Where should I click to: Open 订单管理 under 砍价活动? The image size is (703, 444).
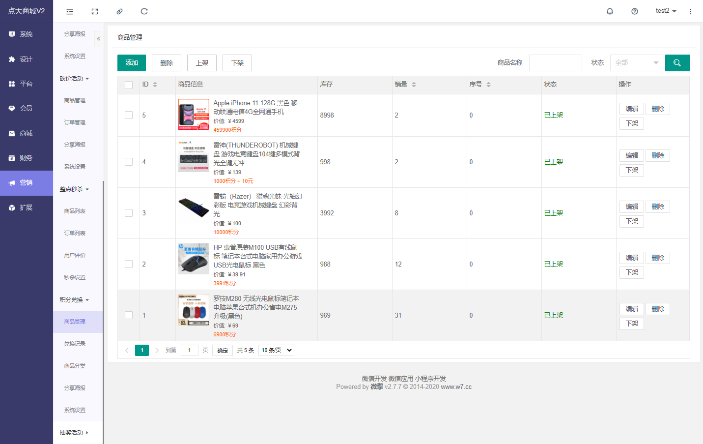coord(75,122)
